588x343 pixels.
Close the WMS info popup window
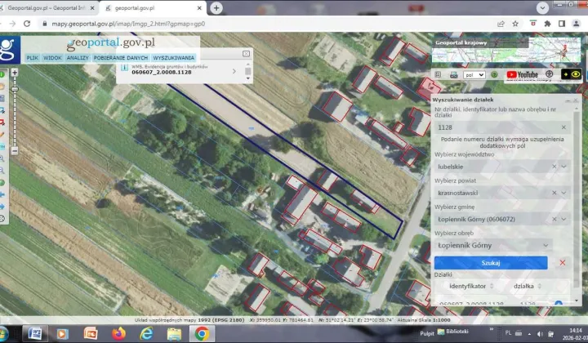coord(247,53)
